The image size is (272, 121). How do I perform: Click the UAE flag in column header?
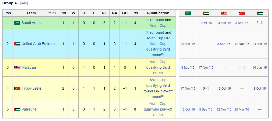[206, 13]
